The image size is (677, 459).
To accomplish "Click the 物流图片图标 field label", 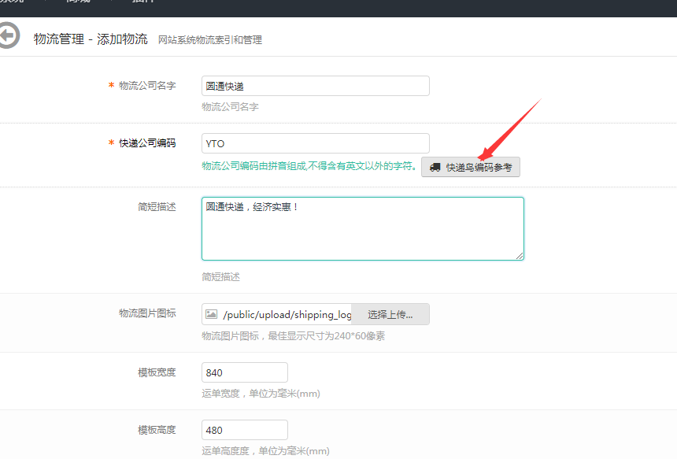I will [146, 313].
